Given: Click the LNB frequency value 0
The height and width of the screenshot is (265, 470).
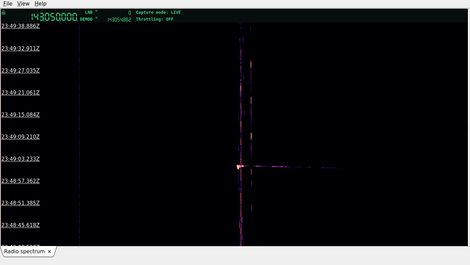Looking at the screenshot, I should [130, 13].
